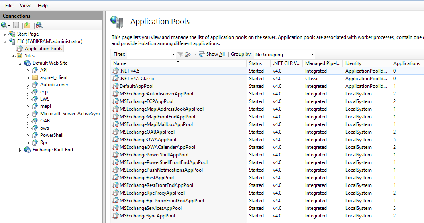Click the MSExchangeOWAAppPool icon
424x223 pixels.
coord(116,139)
